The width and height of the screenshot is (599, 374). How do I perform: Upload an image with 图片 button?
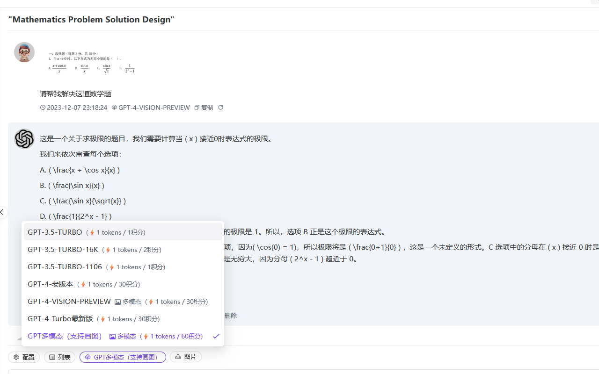click(x=186, y=357)
